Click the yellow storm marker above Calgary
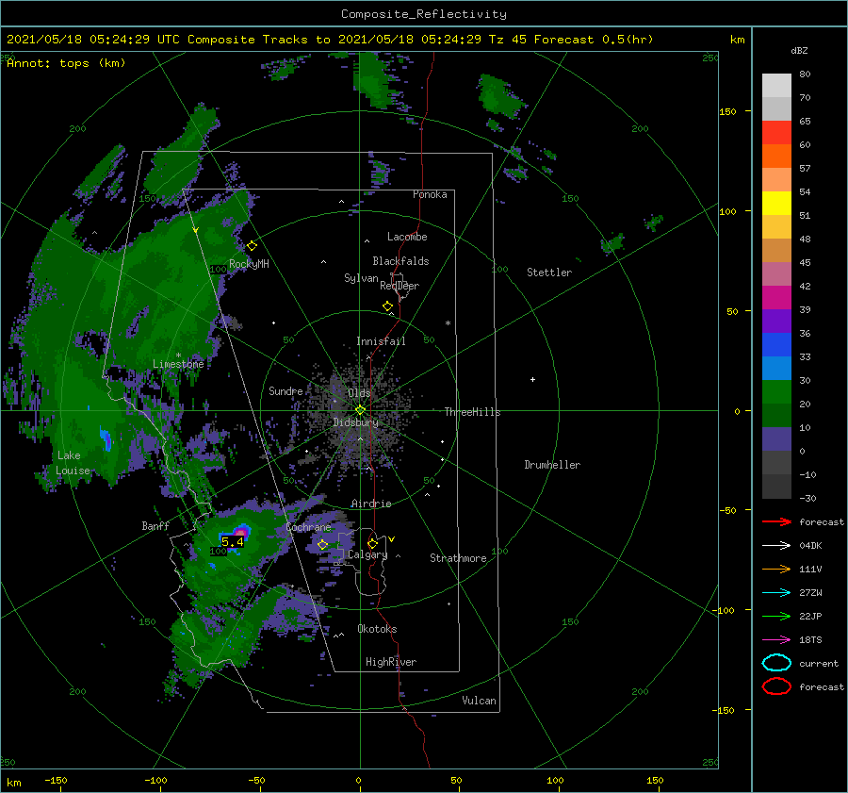Image resolution: width=848 pixels, height=793 pixels. [372, 543]
